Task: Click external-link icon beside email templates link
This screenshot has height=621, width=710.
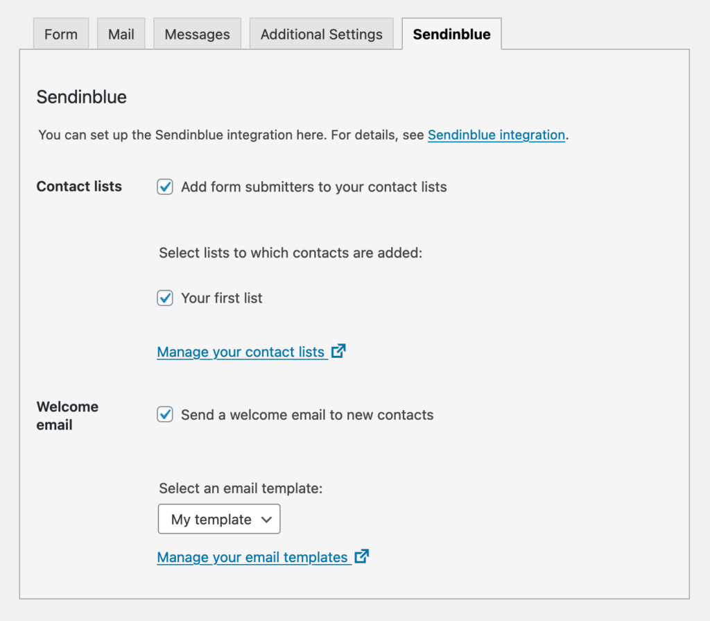Action: click(x=361, y=556)
